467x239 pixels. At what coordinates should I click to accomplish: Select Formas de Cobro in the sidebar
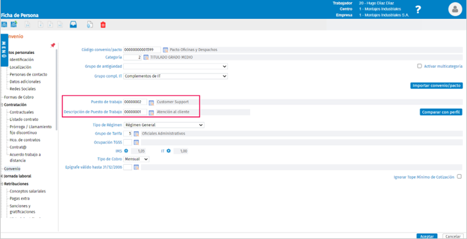18,97
